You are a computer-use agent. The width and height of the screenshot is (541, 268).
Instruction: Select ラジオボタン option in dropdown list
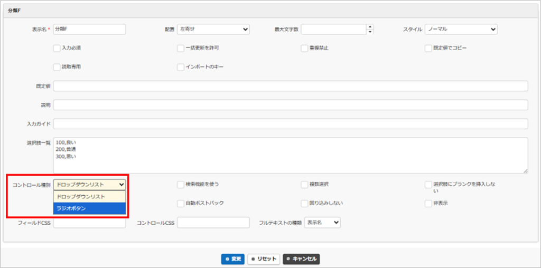point(89,208)
